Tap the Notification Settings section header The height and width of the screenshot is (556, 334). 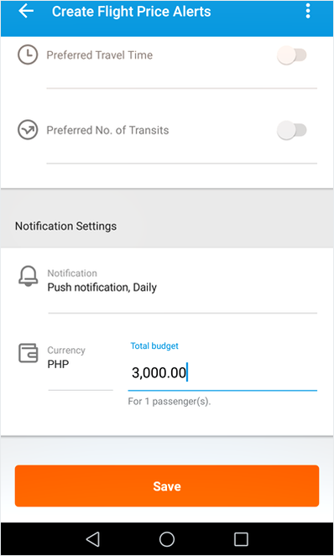pos(65,226)
